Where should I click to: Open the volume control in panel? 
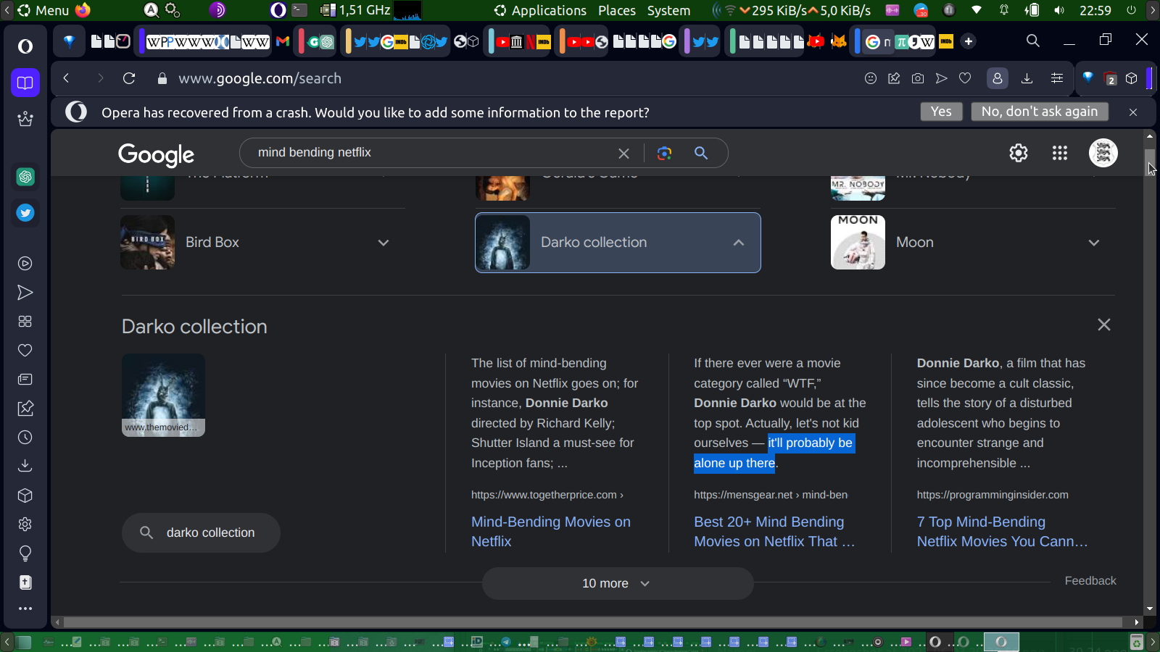[x=1059, y=10]
